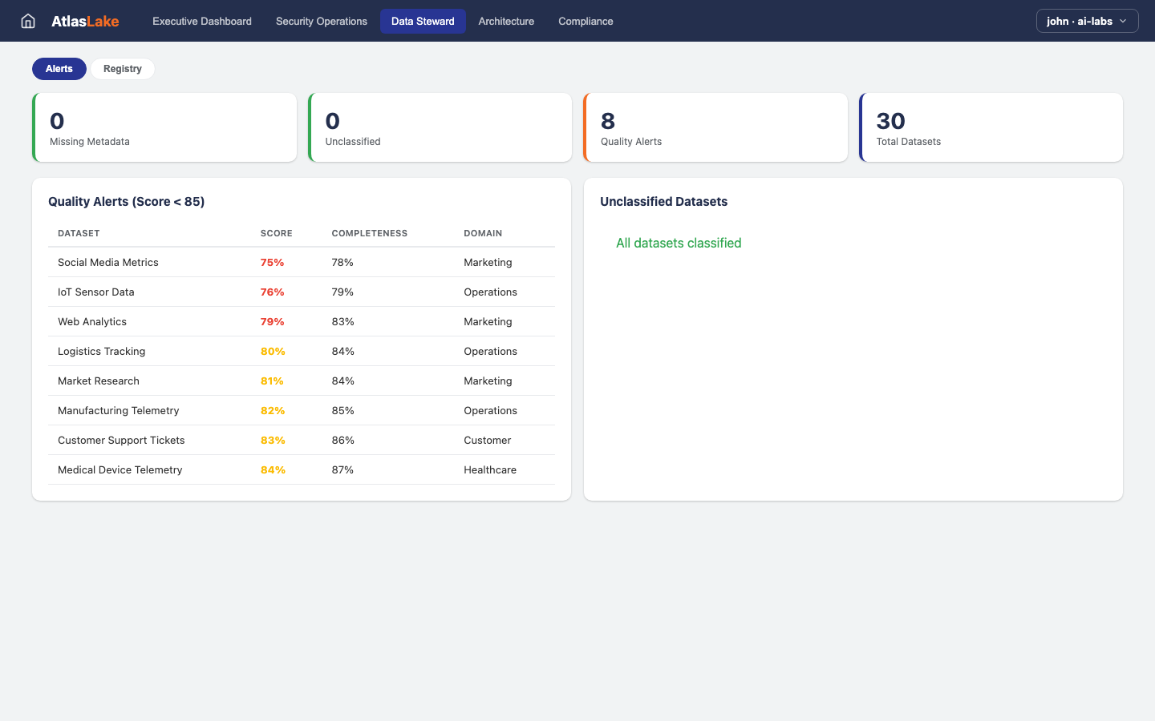Open the IoT Sensor Data dataset
This screenshot has width=1155, height=721.
pyautogui.click(x=96, y=292)
